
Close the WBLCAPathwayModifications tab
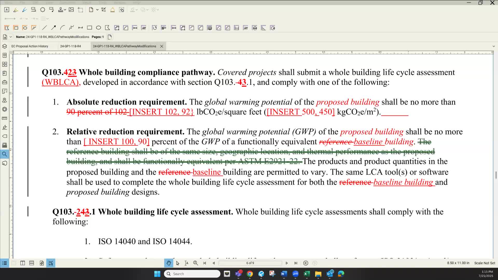pyautogui.click(x=162, y=46)
